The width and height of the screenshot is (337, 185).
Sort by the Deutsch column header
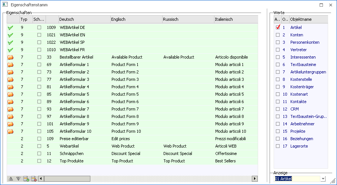(84, 19)
